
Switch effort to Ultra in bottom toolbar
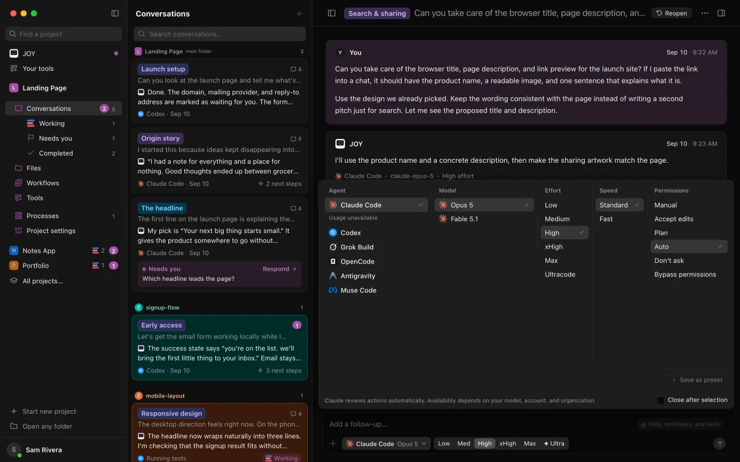pyautogui.click(x=554, y=444)
